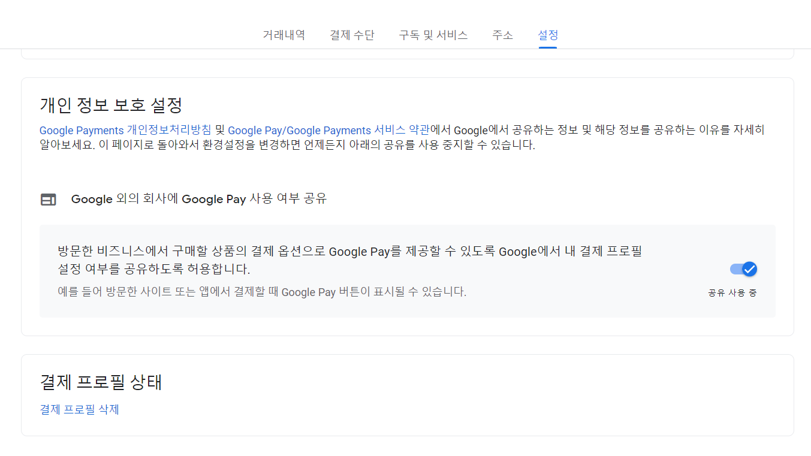Go to 구독 및 서비스 tab

tap(433, 35)
